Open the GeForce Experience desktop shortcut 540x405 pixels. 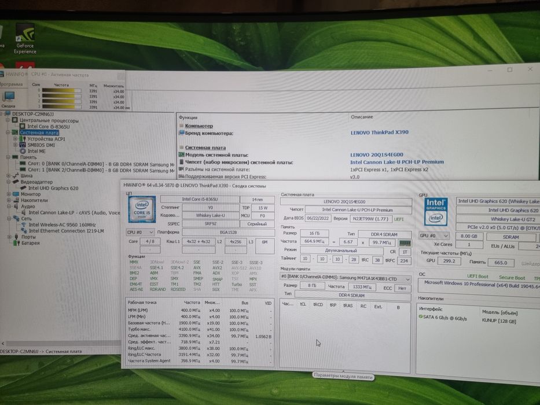click(25, 39)
